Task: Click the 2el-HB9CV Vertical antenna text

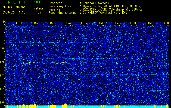Action: click(106, 13)
